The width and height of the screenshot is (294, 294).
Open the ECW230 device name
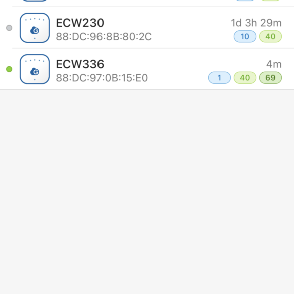pyautogui.click(x=80, y=23)
